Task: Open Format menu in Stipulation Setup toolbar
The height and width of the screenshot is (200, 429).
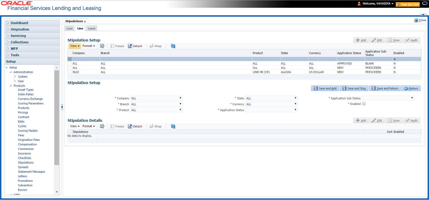Action: coord(89,46)
